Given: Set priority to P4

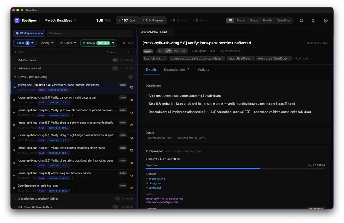Looking at the screenshot, I should tap(183, 51).
